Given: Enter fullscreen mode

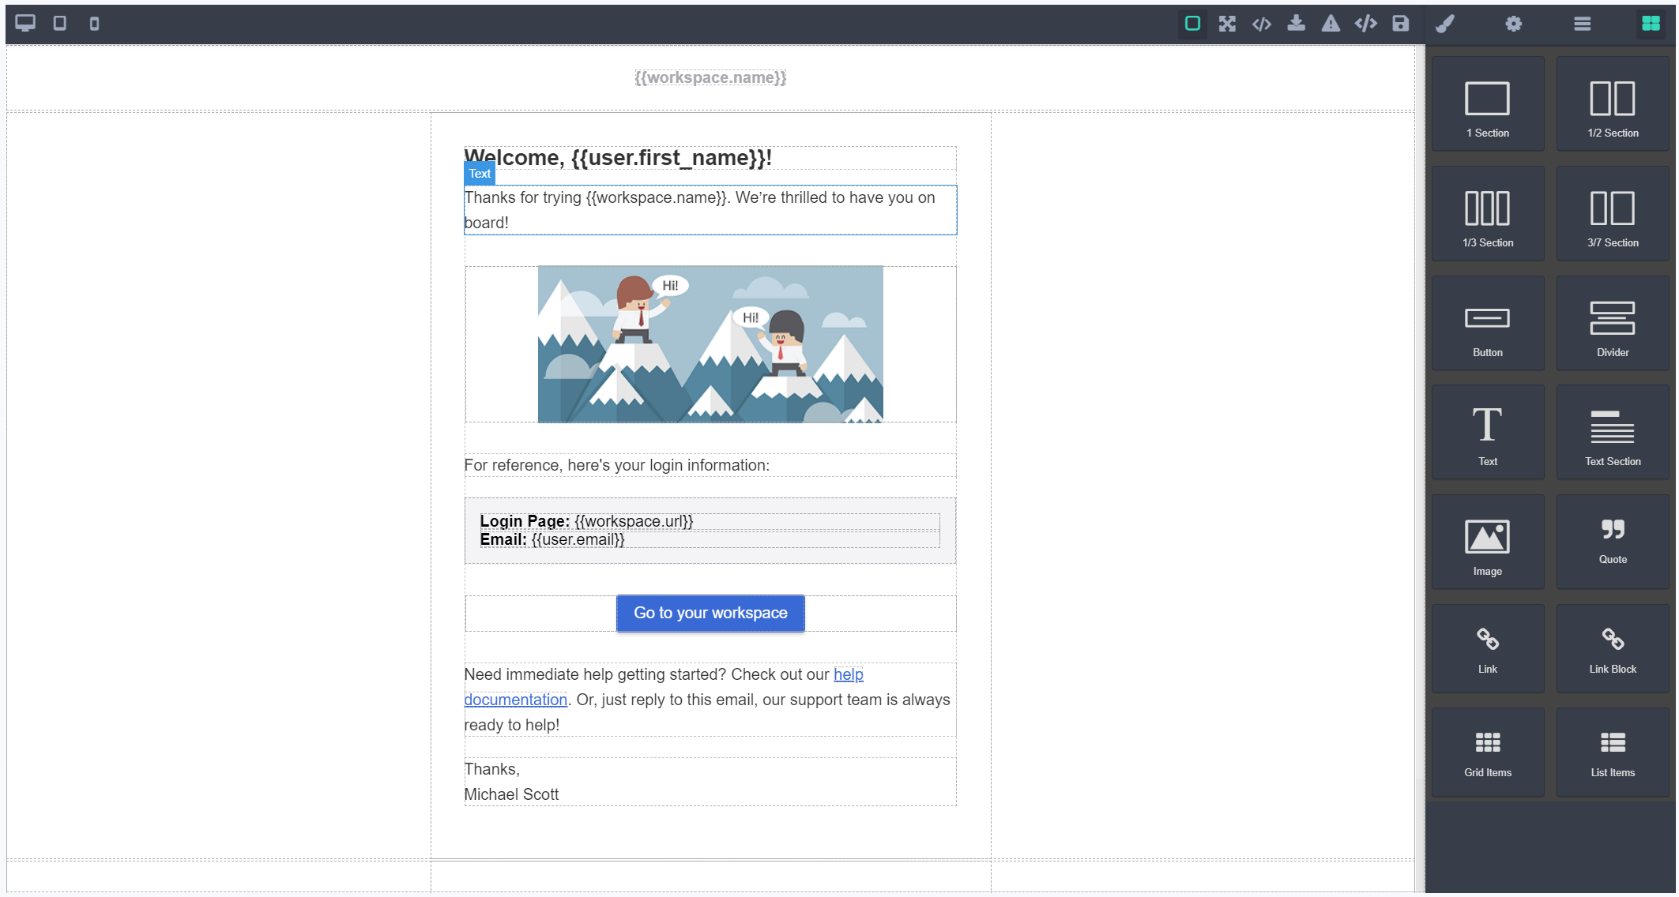Looking at the screenshot, I should [x=1227, y=24].
